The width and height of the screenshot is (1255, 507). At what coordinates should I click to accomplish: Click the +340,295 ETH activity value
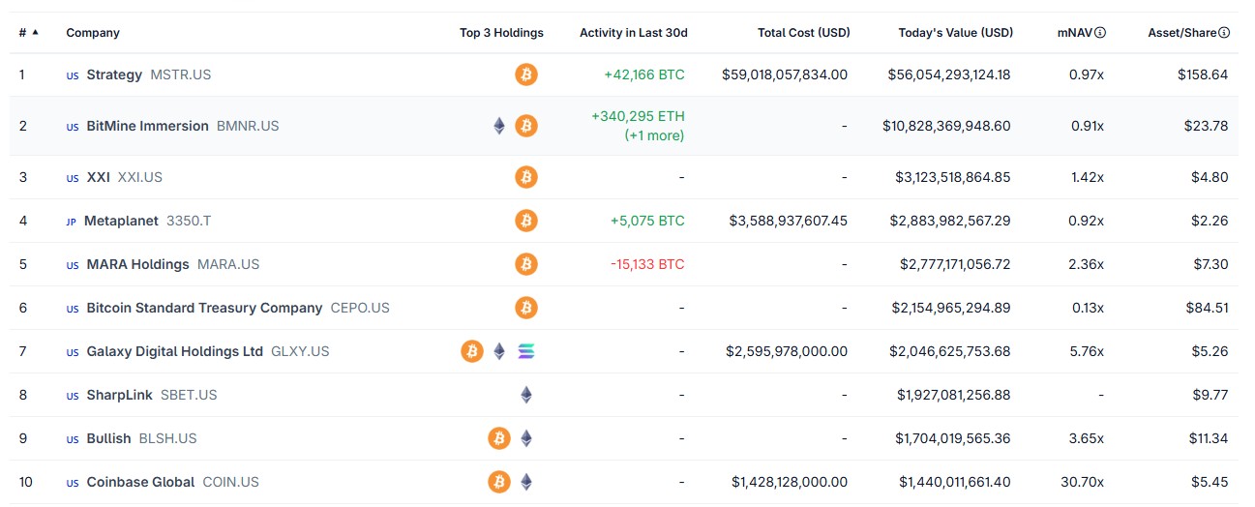pos(638,116)
